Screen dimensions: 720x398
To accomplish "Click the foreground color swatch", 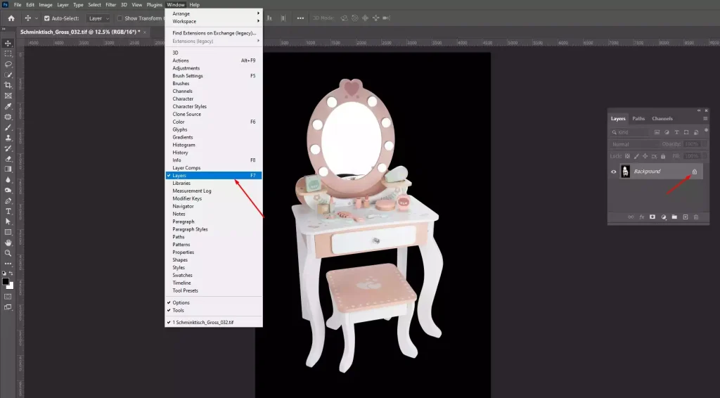I will pos(6,281).
